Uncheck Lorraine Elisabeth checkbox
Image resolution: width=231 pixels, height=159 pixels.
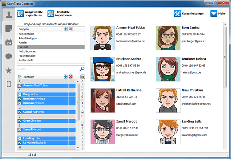pyautogui.click(x=20, y=143)
